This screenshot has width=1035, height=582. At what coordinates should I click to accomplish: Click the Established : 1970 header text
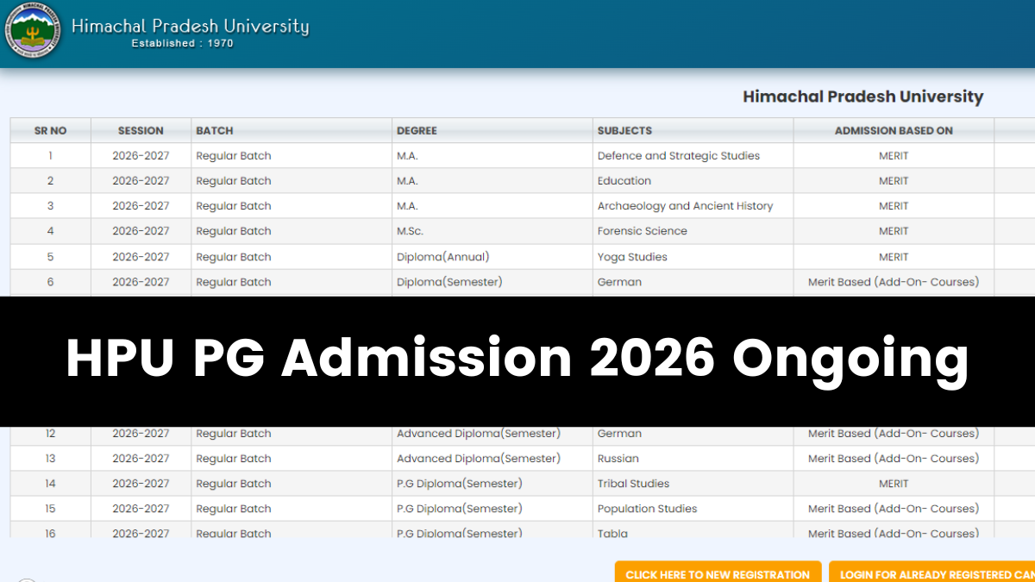pyautogui.click(x=182, y=43)
